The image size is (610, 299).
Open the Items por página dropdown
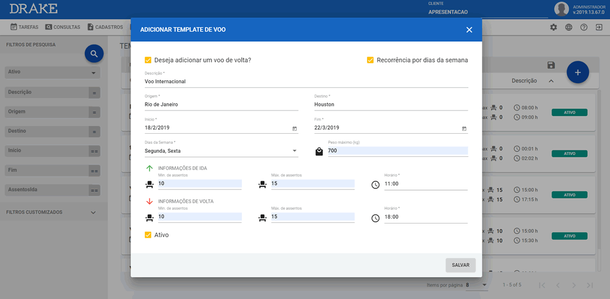tap(477, 285)
